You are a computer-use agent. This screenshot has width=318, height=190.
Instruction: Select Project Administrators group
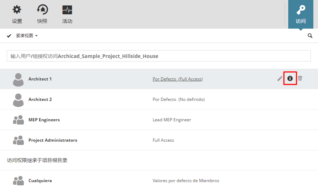pos(53,140)
